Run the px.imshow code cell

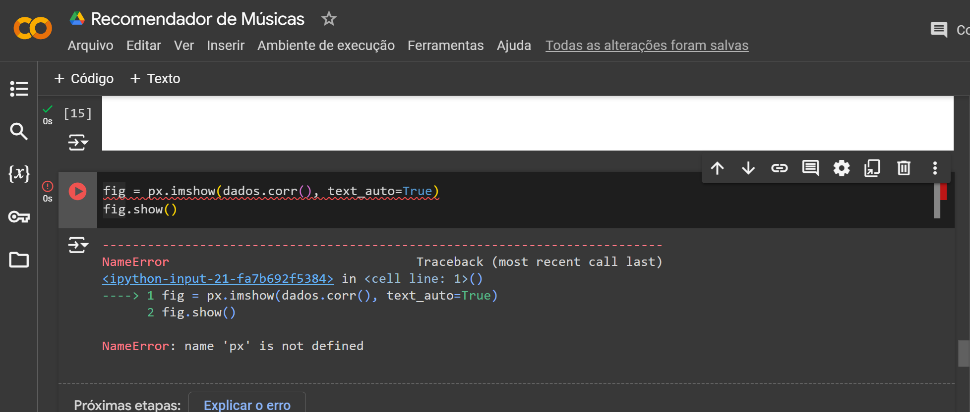pos(77,191)
